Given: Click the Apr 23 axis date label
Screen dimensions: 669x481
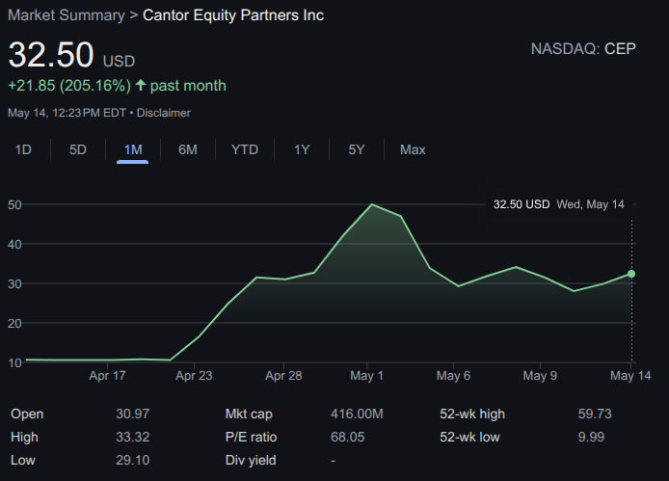Looking at the screenshot, I should click(x=194, y=376).
